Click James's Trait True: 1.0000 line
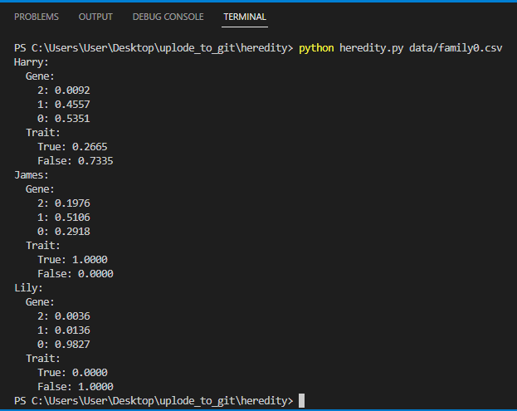517x411 pixels. [x=72, y=260]
